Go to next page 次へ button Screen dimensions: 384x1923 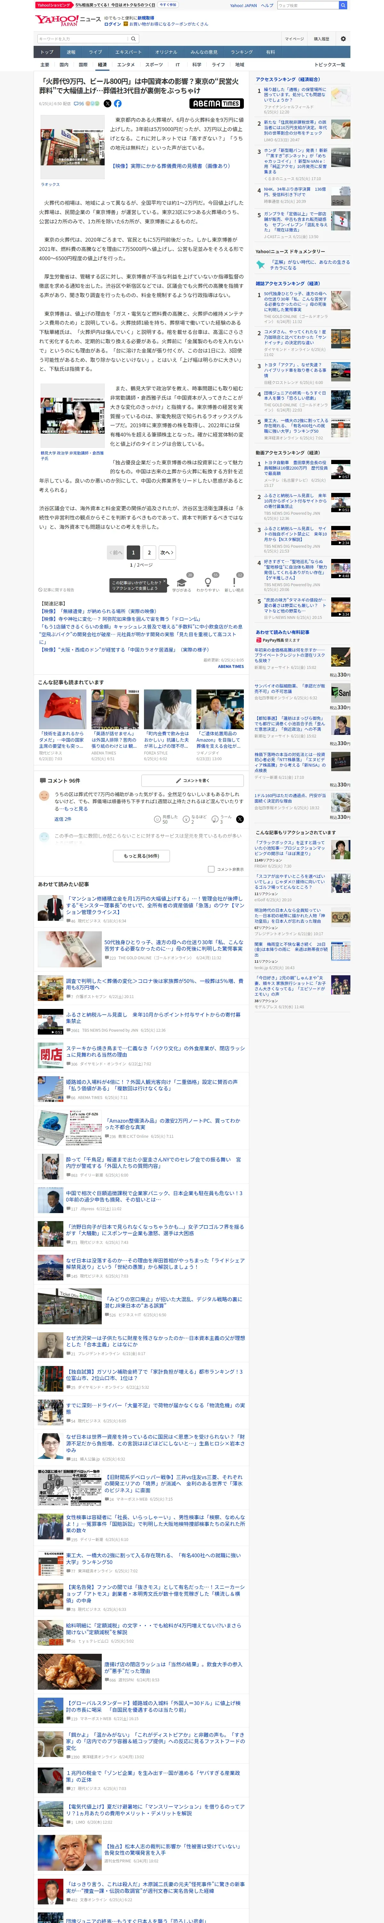[x=166, y=553]
